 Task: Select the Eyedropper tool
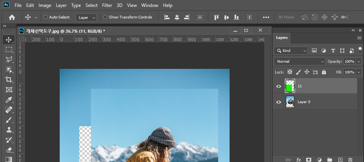coord(9,100)
